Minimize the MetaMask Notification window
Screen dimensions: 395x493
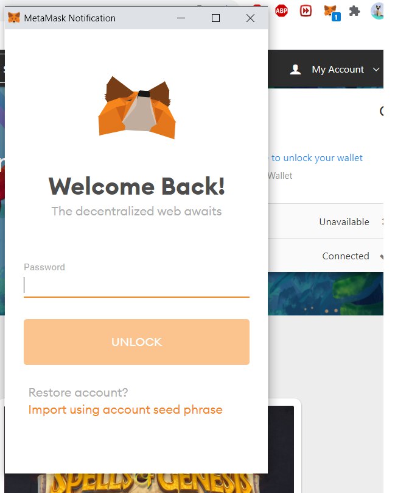181,18
